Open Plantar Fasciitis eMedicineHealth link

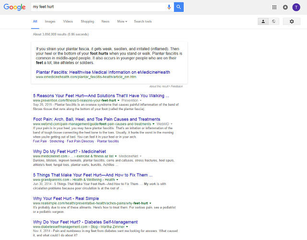[103, 72]
